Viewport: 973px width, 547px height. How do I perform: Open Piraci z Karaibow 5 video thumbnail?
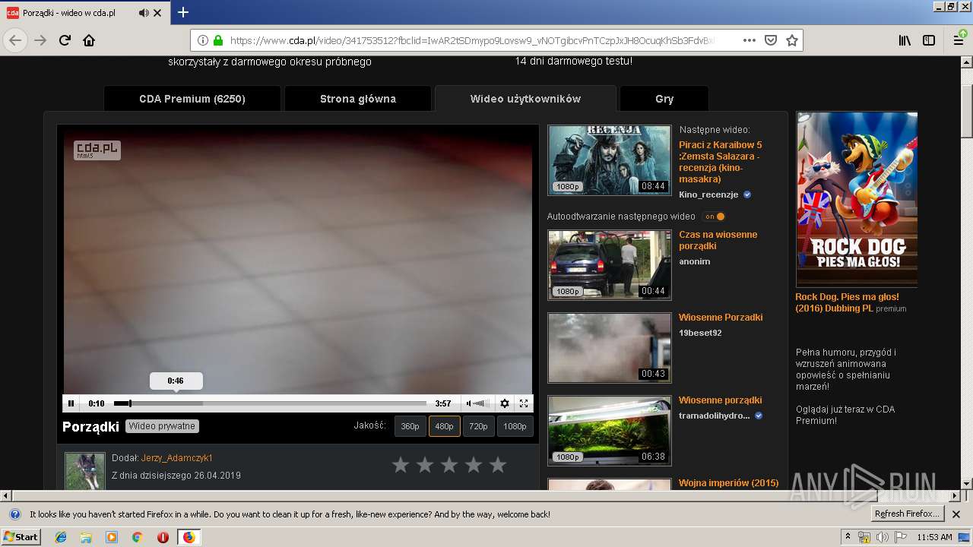coord(610,160)
